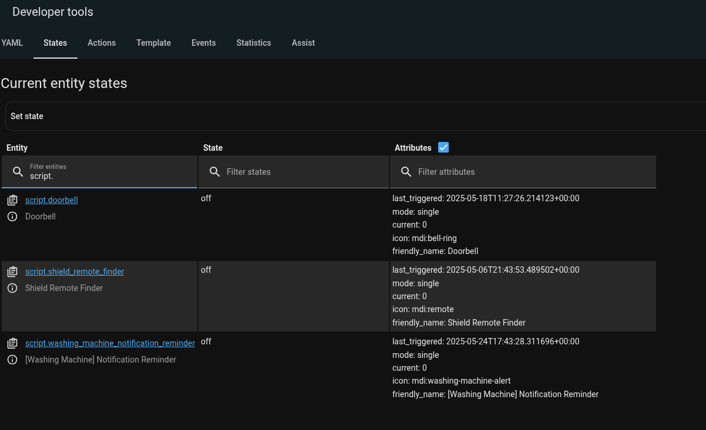This screenshot has width=706, height=430.
Task: Click the search icon in Filter entities
Action: click(18, 171)
